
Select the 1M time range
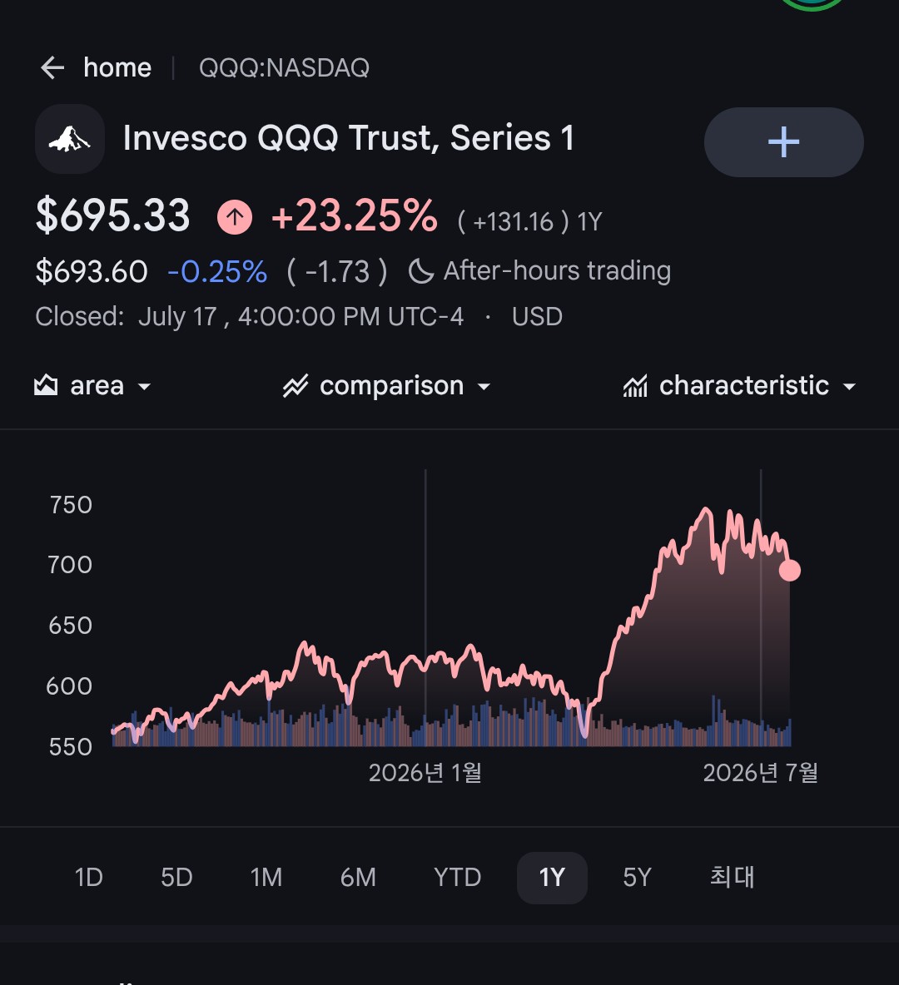pyautogui.click(x=266, y=878)
